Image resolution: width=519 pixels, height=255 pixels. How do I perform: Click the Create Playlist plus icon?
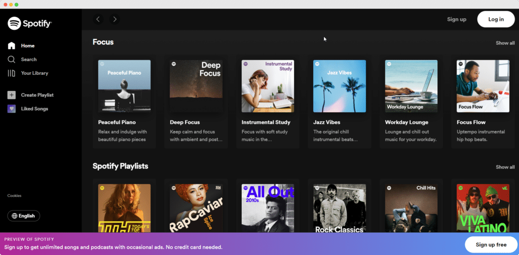tap(12, 95)
